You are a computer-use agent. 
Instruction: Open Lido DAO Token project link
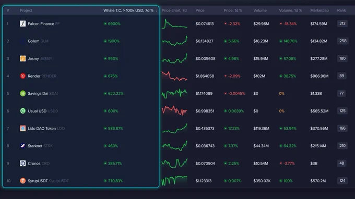(46, 128)
